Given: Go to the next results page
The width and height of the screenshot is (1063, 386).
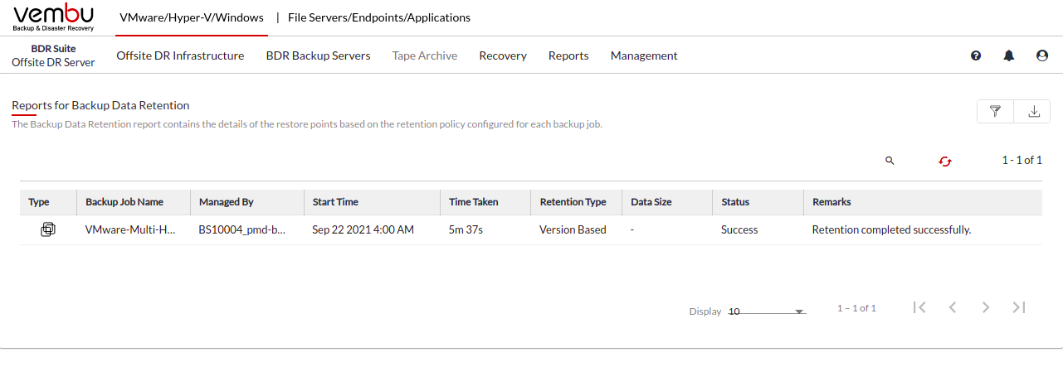Looking at the screenshot, I should click(986, 307).
